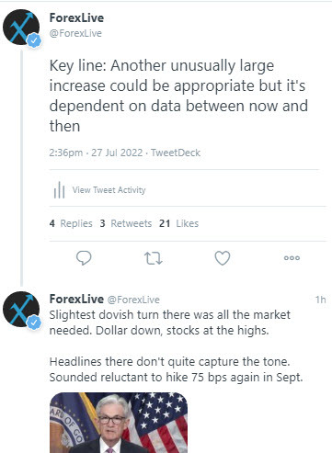The width and height of the screenshot is (332, 453).
Task: Open the Powell photo thumbnail
Action: [x=119, y=423]
